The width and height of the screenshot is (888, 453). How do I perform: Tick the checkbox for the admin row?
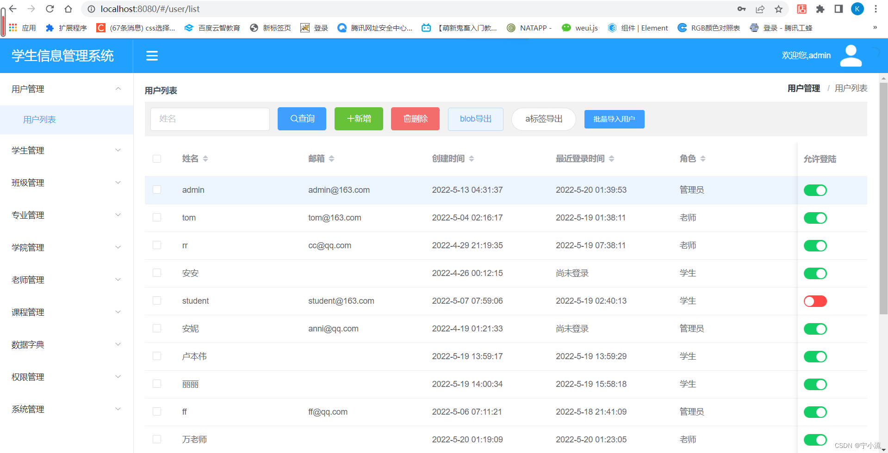[157, 190]
